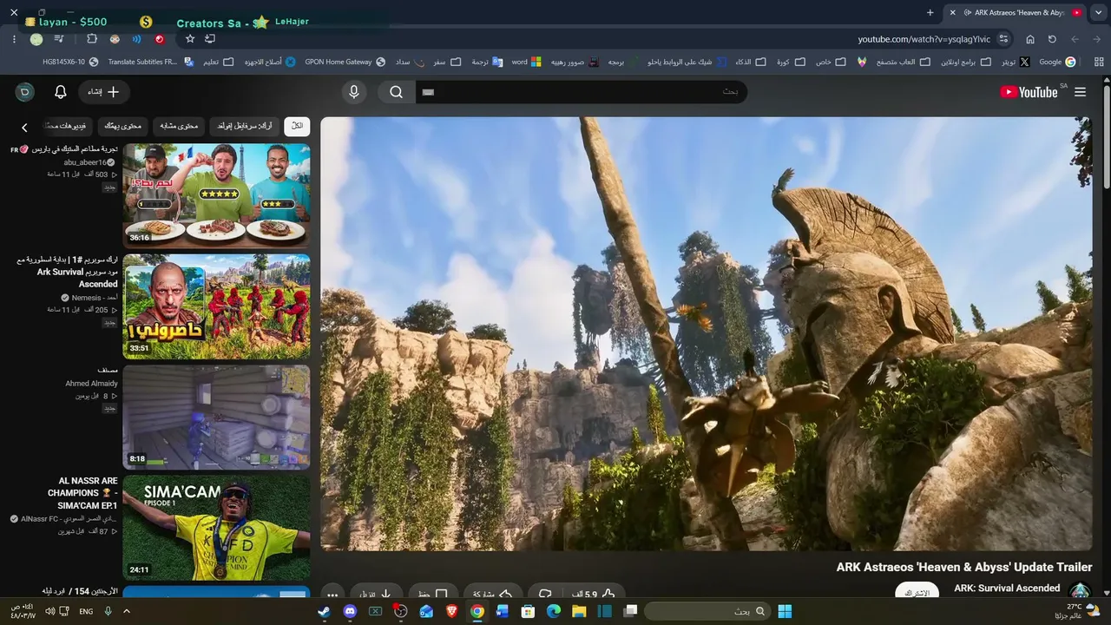
Task: Open the browser three-dot menu
Action: [x=15, y=39]
